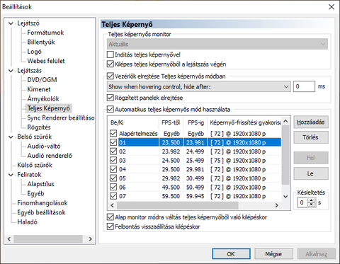Close the Beállítások dialog
The image size is (340, 264).
pyautogui.click(x=331, y=7)
